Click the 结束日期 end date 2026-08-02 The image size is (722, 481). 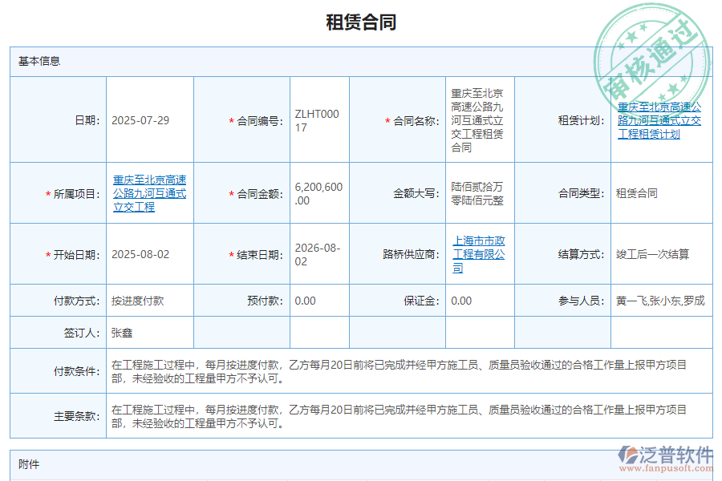[318, 254]
